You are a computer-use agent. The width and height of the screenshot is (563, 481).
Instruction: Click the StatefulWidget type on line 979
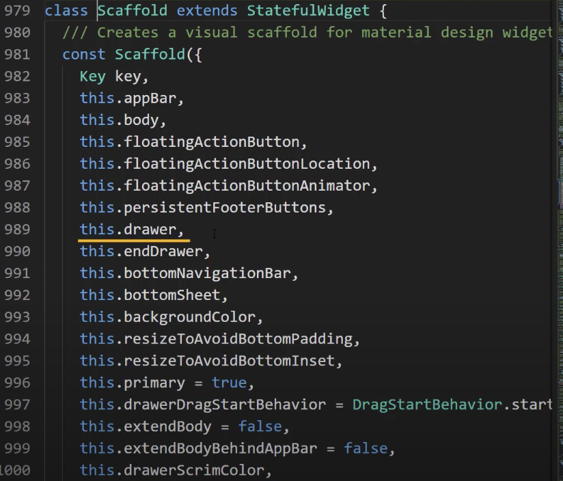[308, 11]
